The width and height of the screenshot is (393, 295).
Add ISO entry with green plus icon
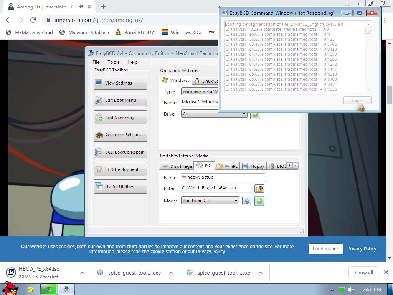[x=259, y=201]
